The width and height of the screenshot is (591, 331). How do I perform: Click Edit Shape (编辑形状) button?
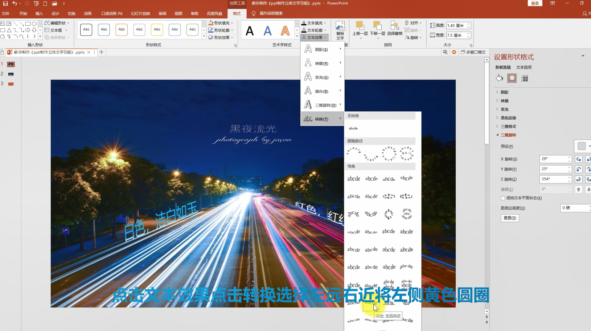click(57, 23)
